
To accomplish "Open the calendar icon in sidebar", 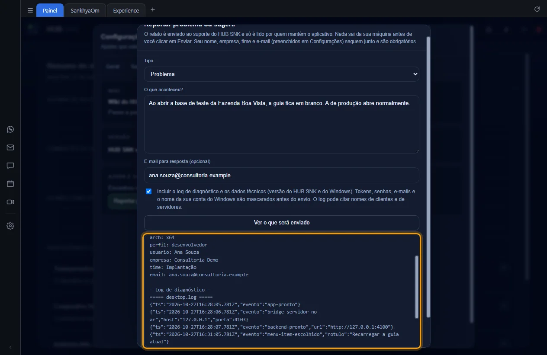I will pos(10,184).
